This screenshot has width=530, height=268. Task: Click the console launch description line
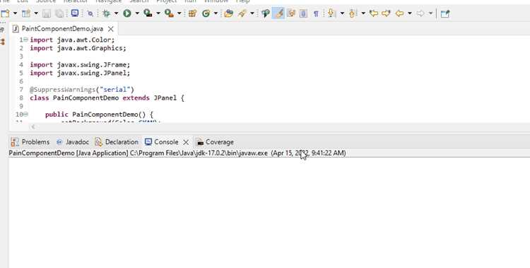tap(177, 153)
